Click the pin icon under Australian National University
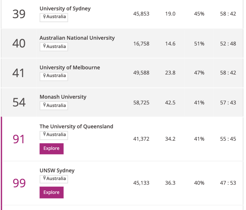 [45, 46]
